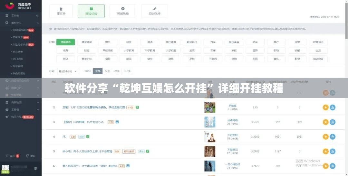Image resolution: width=348 pixels, height=176 pixels.
Task: Select the 足球 category button
Action: 192,59
